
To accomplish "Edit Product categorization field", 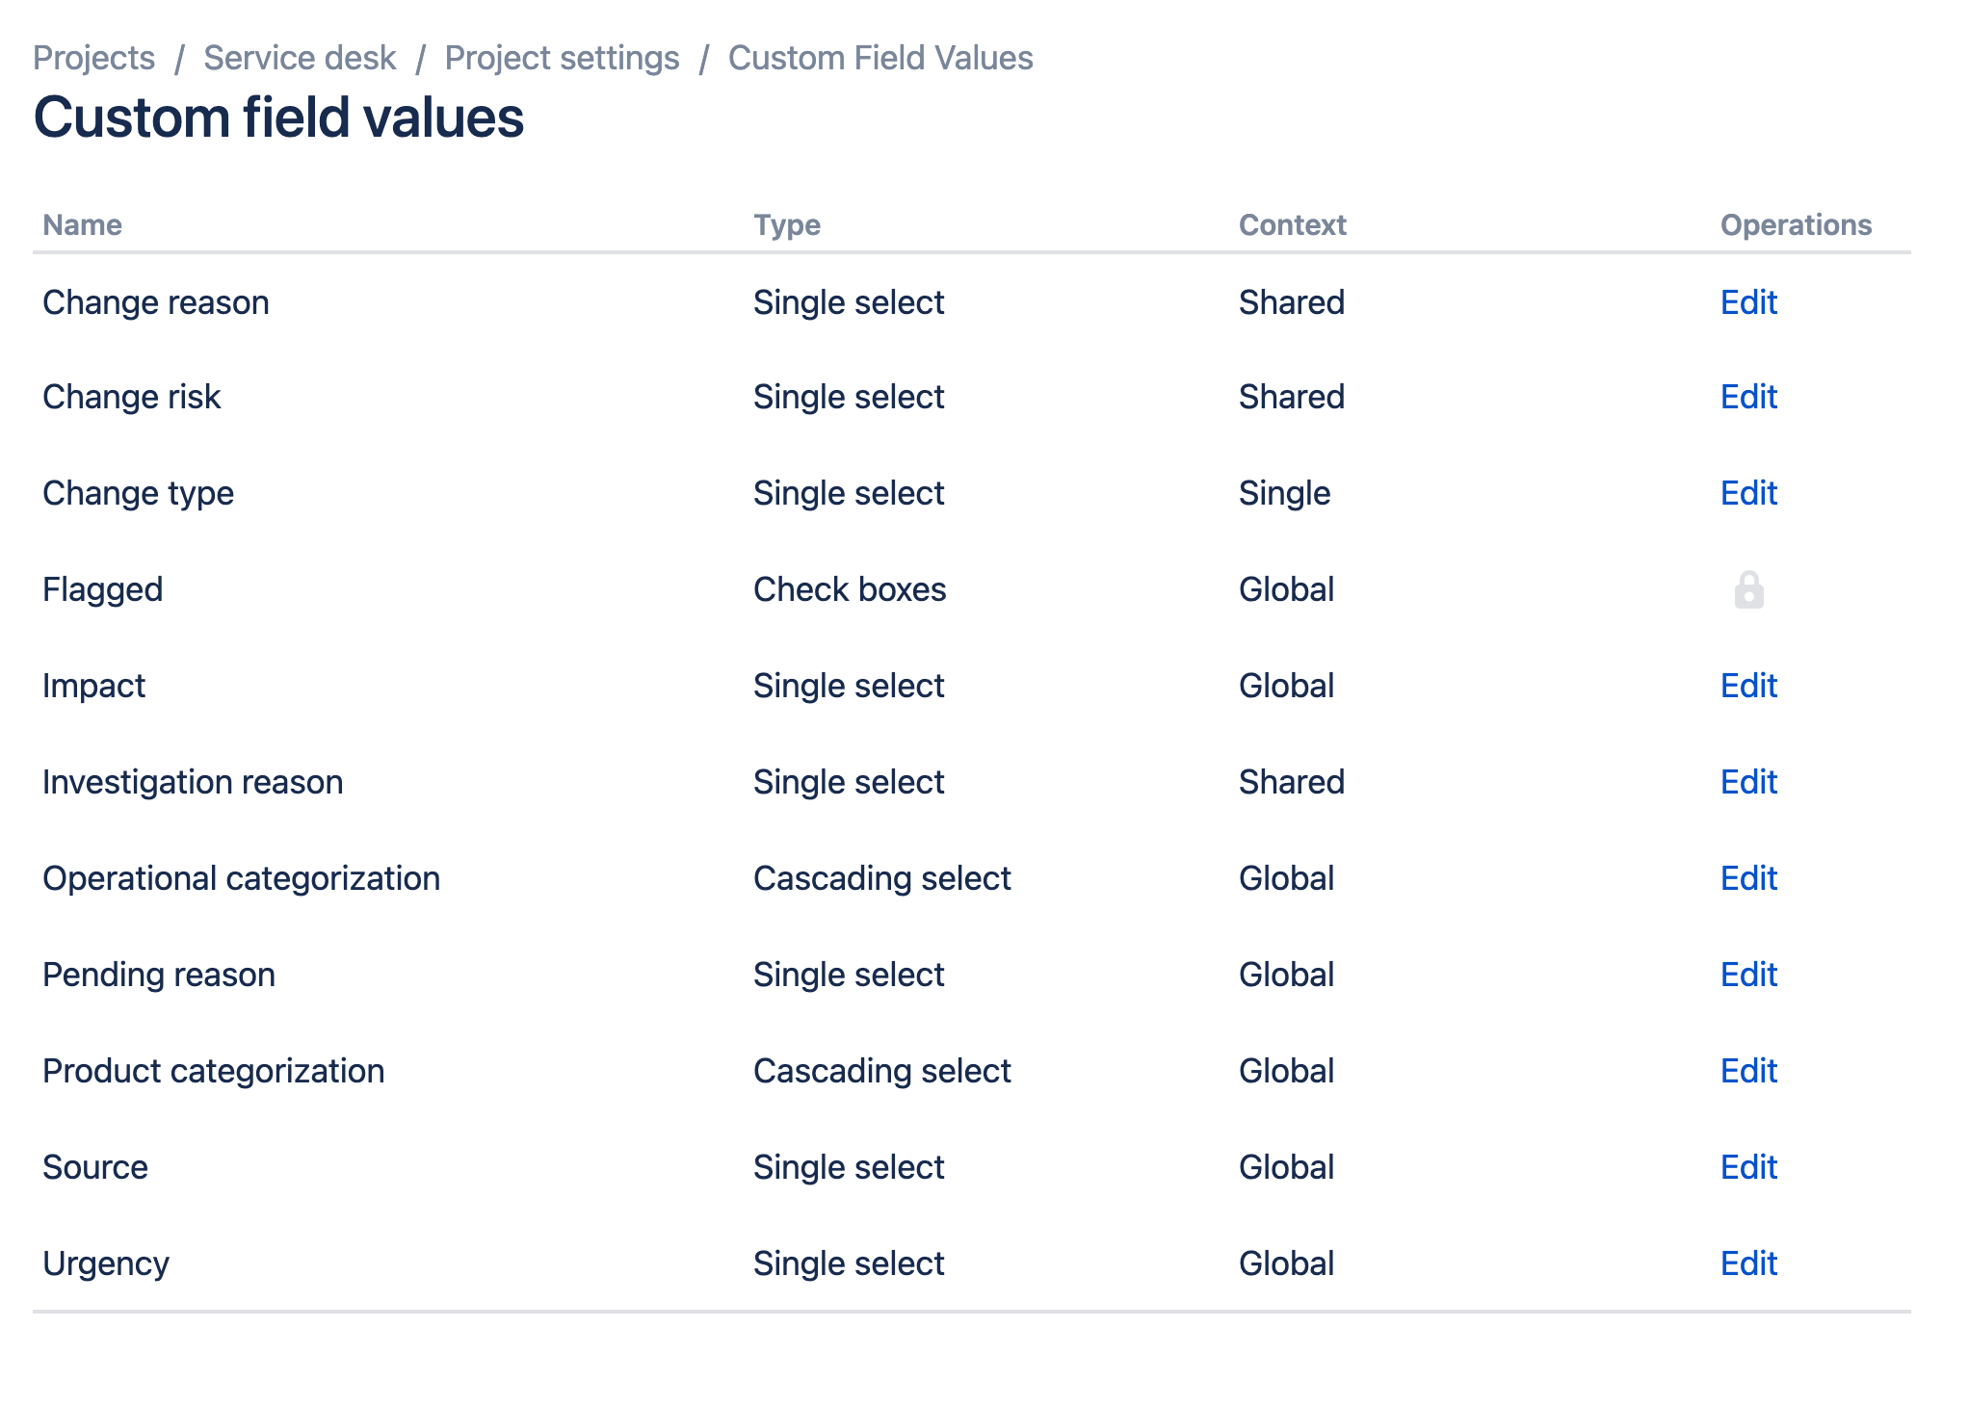I will (x=1748, y=1071).
